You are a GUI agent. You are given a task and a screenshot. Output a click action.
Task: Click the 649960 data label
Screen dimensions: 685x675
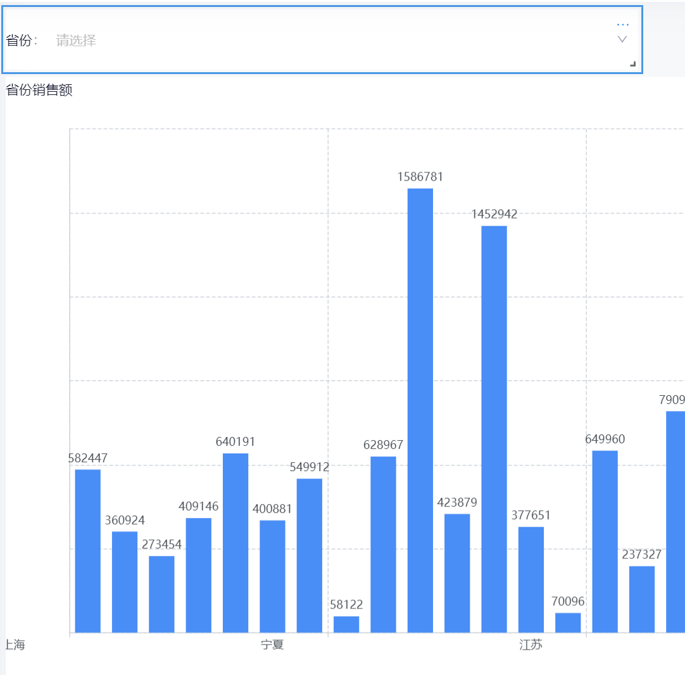(x=605, y=439)
